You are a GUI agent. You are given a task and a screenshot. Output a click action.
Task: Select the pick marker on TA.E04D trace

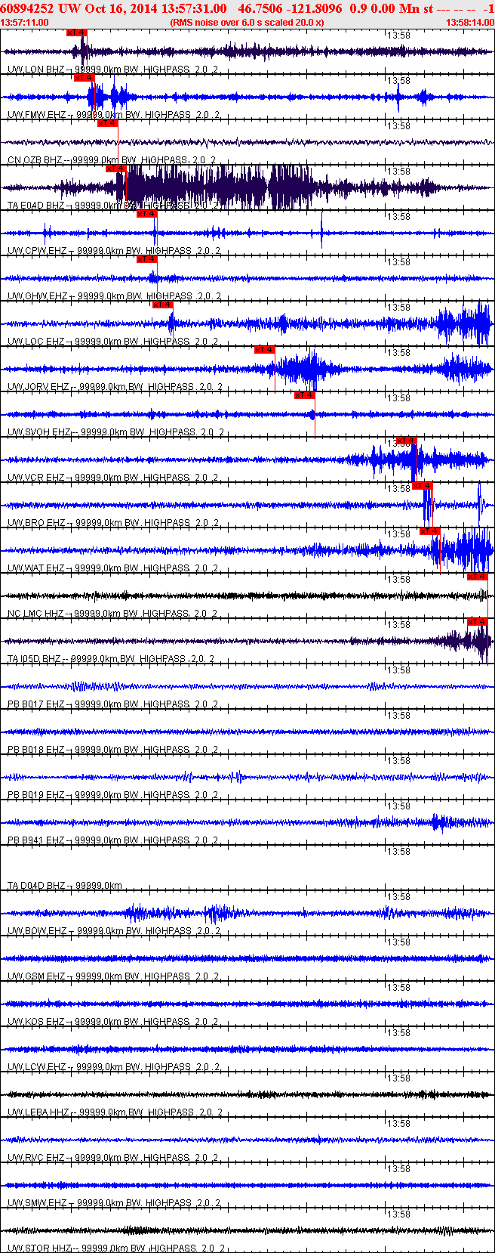115,169
